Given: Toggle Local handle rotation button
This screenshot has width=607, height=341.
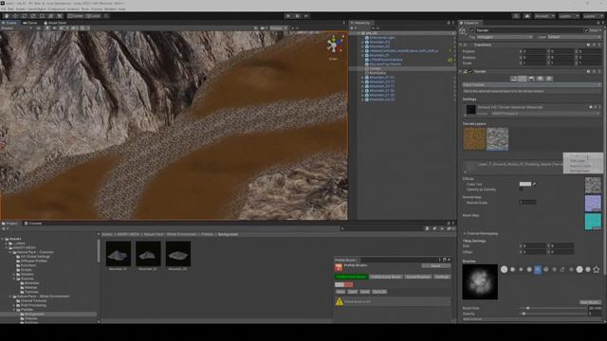Looking at the screenshot, I should click(94, 16).
